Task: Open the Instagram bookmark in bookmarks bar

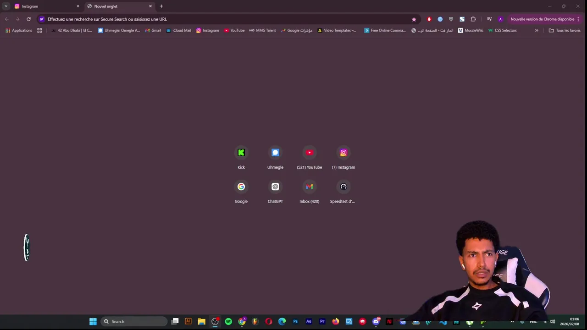Action: coord(208,30)
